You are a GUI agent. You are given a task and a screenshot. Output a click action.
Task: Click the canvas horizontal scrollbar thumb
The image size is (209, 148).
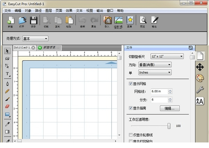pos(20,141)
